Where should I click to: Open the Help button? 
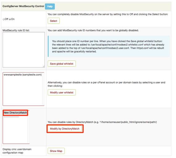point(50,6)
